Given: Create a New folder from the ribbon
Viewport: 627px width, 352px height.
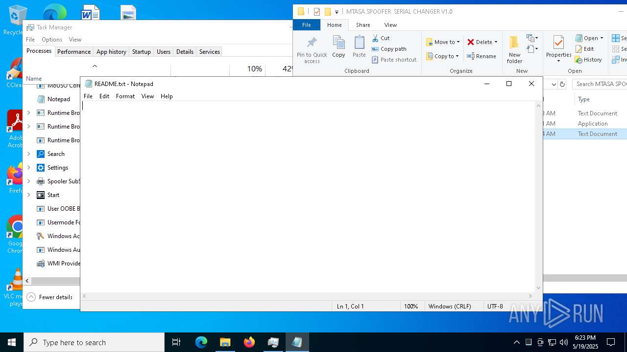Looking at the screenshot, I should [x=514, y=49].
